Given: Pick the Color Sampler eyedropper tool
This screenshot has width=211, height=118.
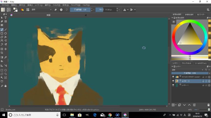Looking at the screenshot, I should pos(6,57).
